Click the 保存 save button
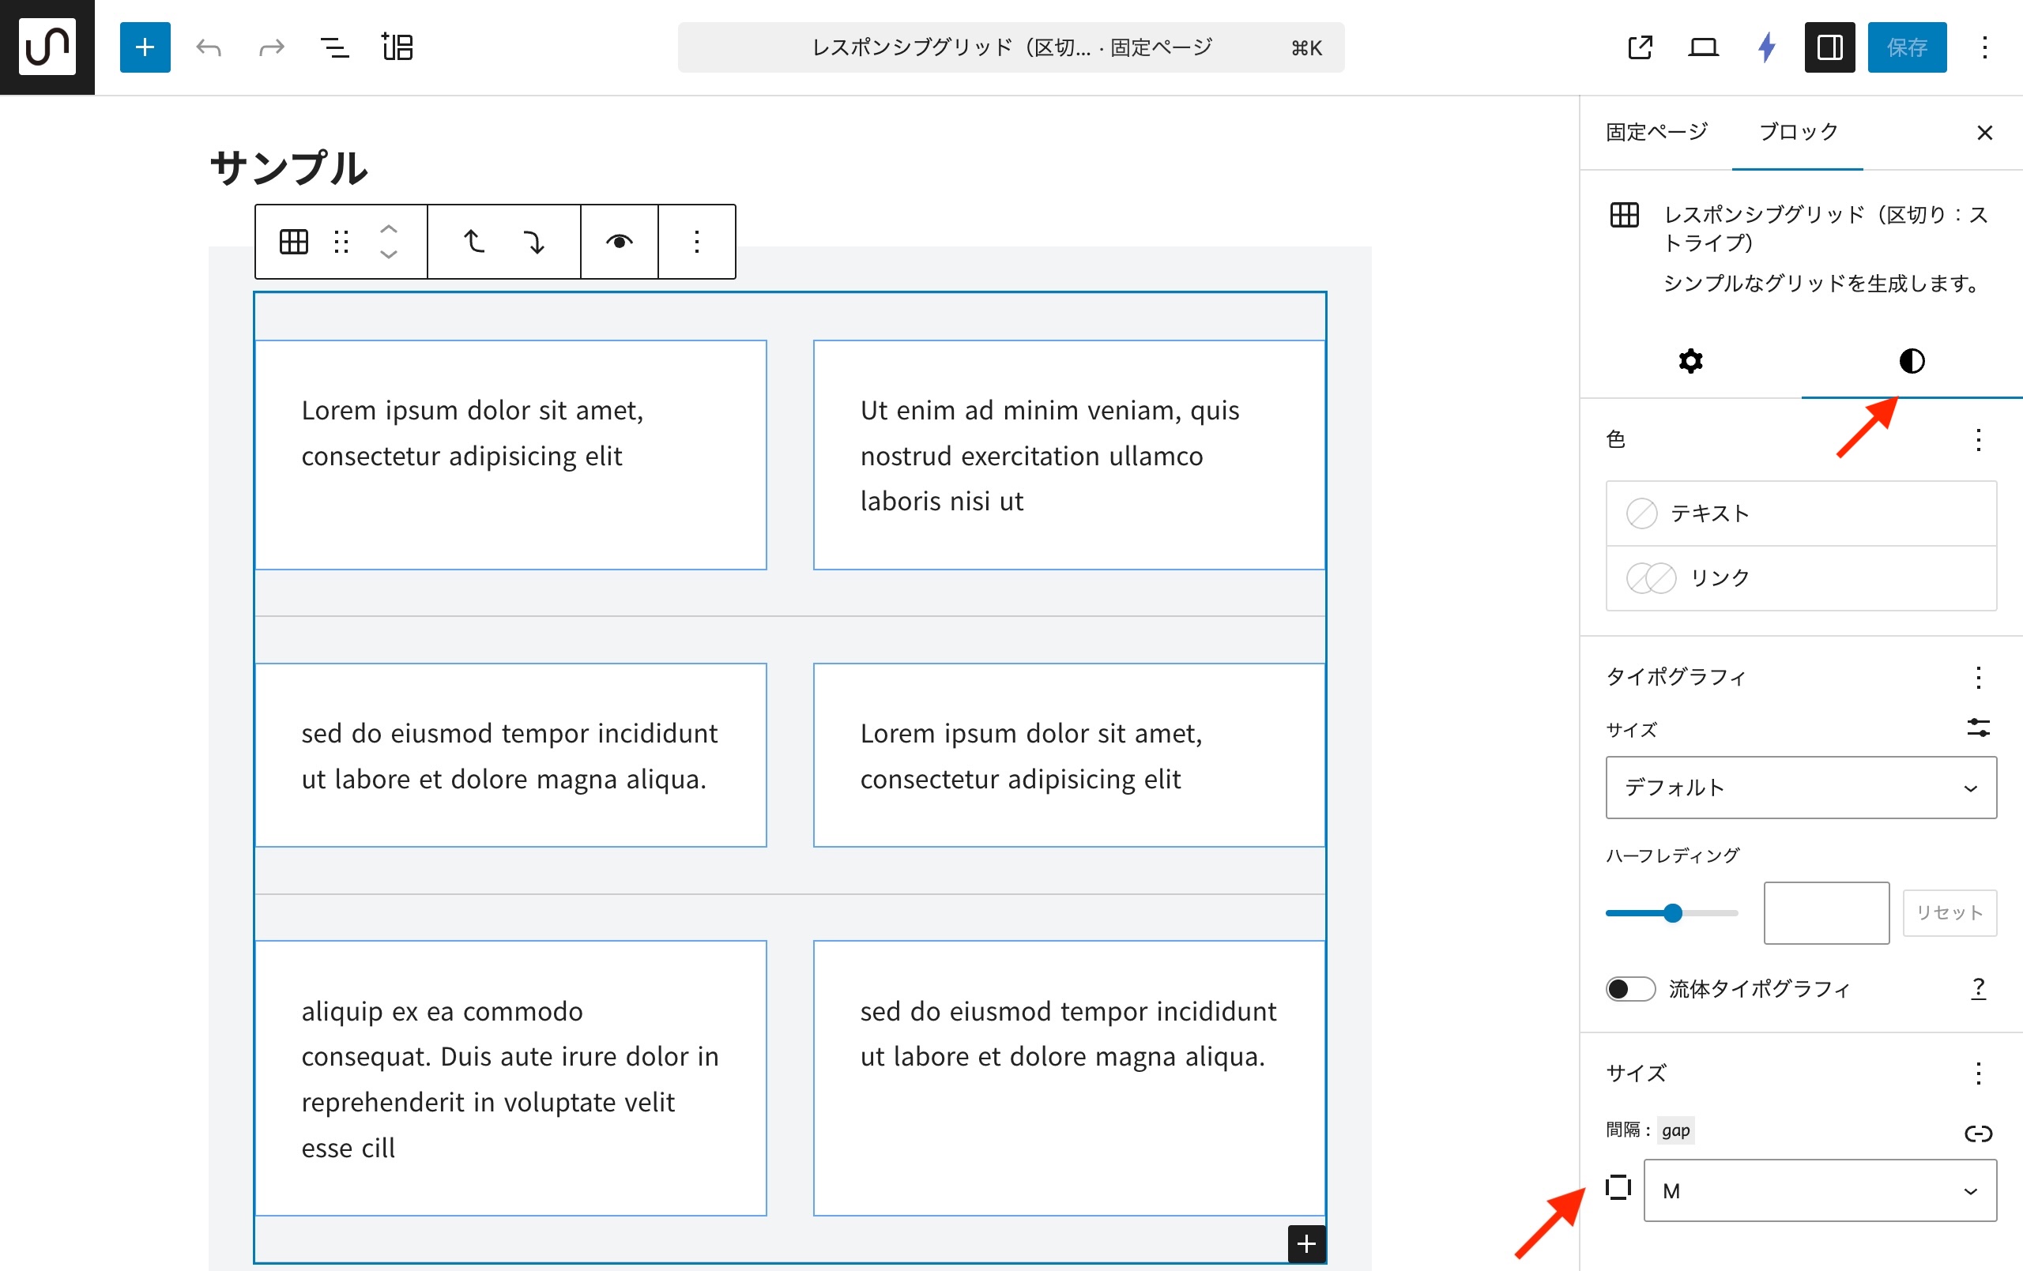The height and width of the screenshot is (1271, 2023). (1906, 47)
